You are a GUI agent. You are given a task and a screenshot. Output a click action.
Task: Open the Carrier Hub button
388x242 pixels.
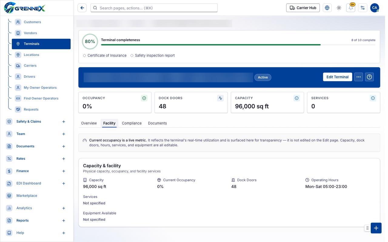(303, 8)
